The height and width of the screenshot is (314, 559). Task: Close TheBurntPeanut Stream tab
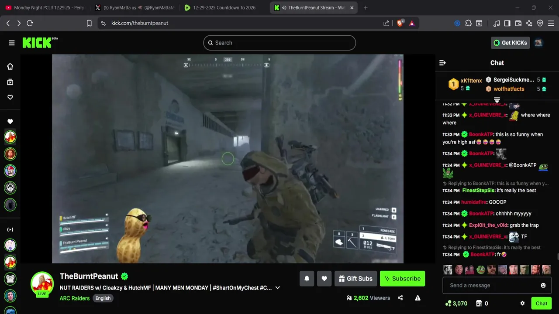click(352, 7)
